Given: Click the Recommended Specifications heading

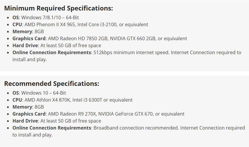Looking at the screenshot, I should pos(52,84).
